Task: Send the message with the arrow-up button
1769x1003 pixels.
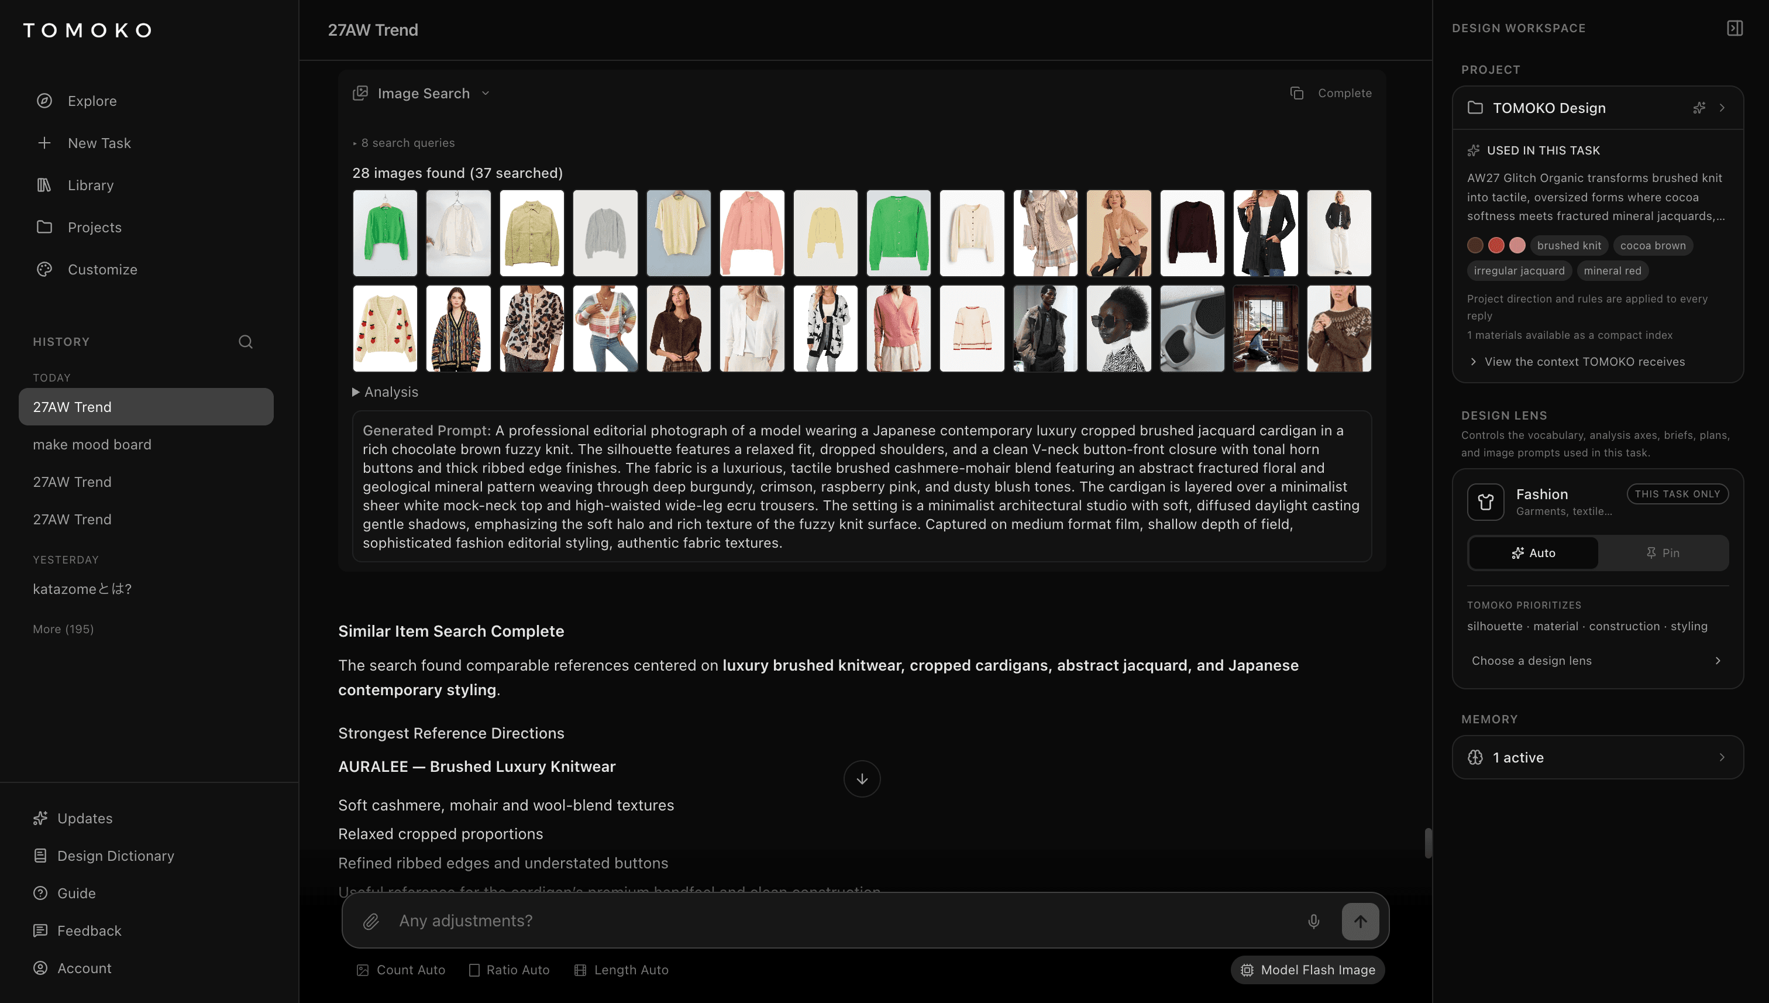Action: (x=1361, y=921)
